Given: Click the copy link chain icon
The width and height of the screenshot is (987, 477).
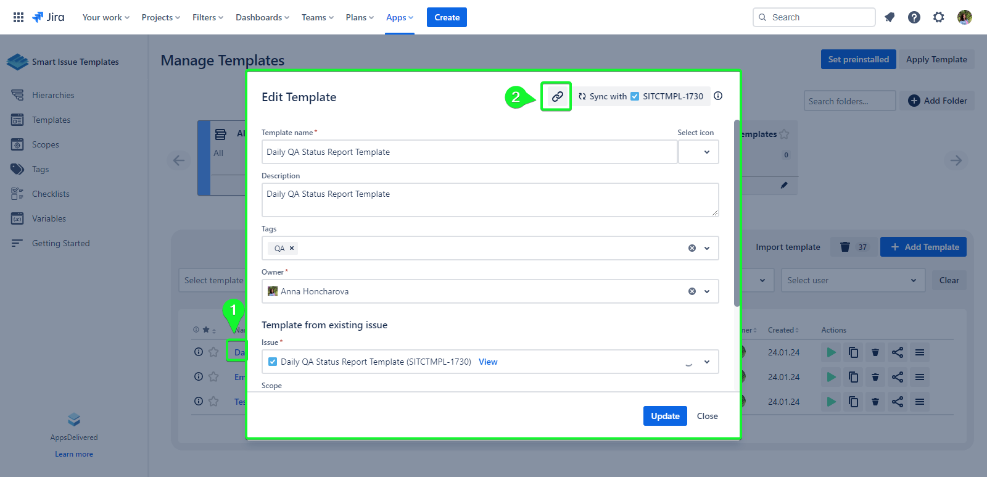Looking at the screenshot, I should click(556, 97).
